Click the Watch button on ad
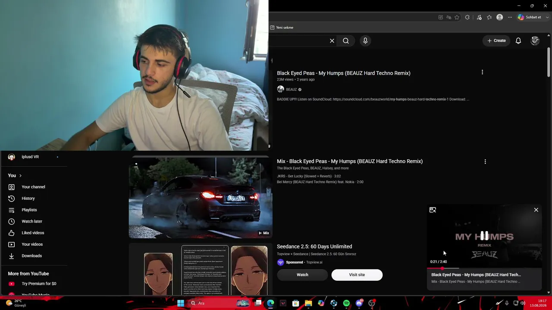This screenshot has height=310, width=552. [302, 275]
